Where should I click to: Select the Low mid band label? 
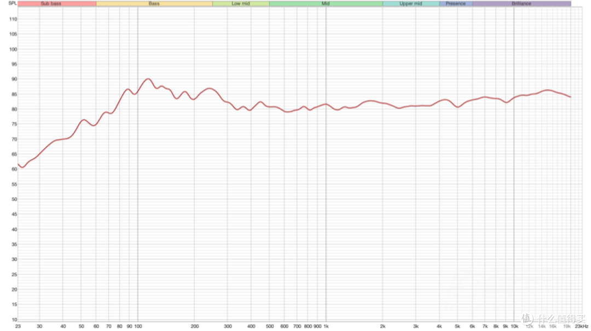(x=241, y=3)
